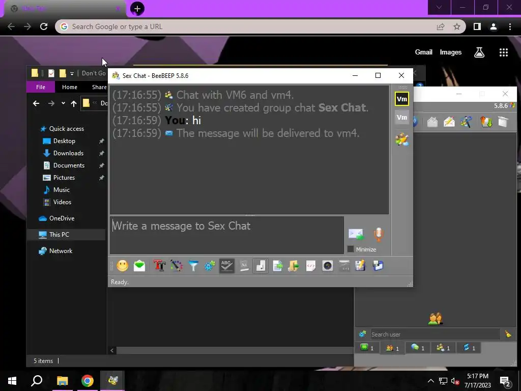Screen dimensions: 521x391
Task: Open the red TT font style tool
Action: [159, 266]
